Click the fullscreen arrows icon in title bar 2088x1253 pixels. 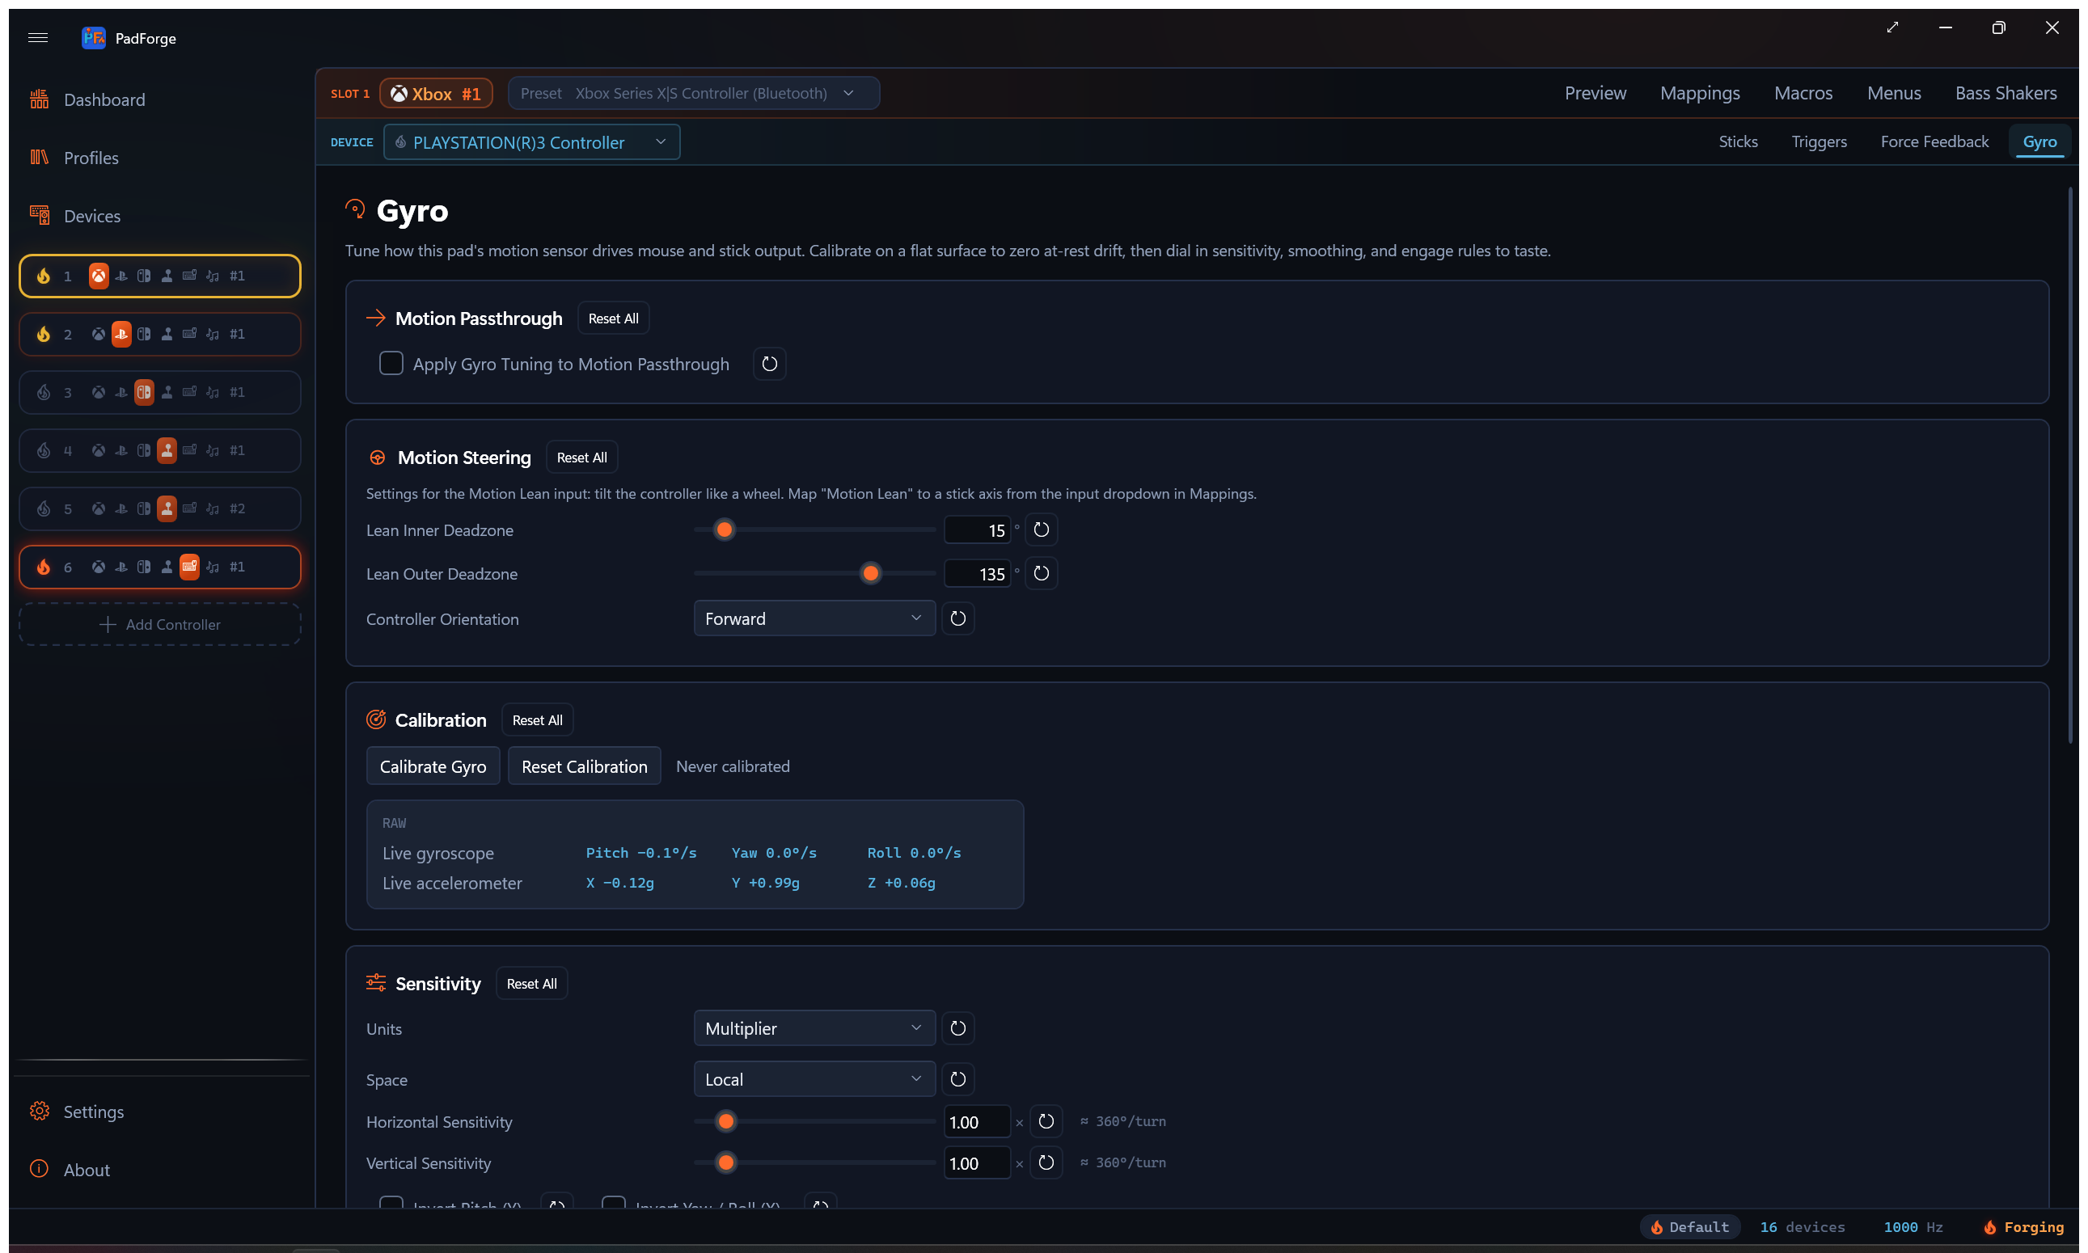(x=1892, y=27)
